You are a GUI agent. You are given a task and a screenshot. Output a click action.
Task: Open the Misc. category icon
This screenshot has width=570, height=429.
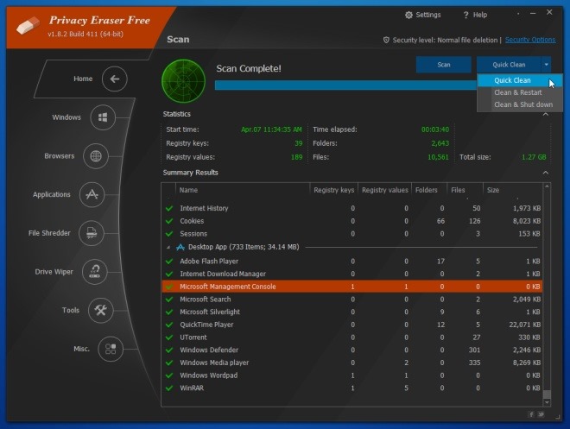tap(111, 349)
